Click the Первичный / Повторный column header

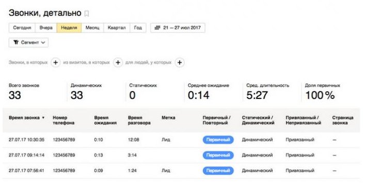click(217, 120)
